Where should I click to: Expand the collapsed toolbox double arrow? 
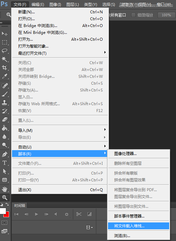pos(1,22)
